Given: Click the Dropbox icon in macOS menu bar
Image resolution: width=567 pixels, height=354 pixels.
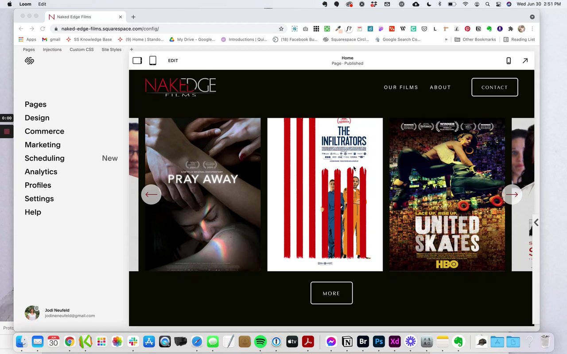Looking at the screenshot, I should 375,4.
